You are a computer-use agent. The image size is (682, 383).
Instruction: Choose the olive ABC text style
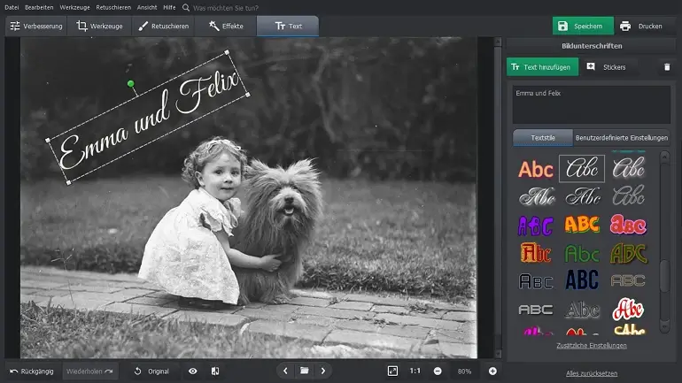pyautogui.click(x=629, y=253)
